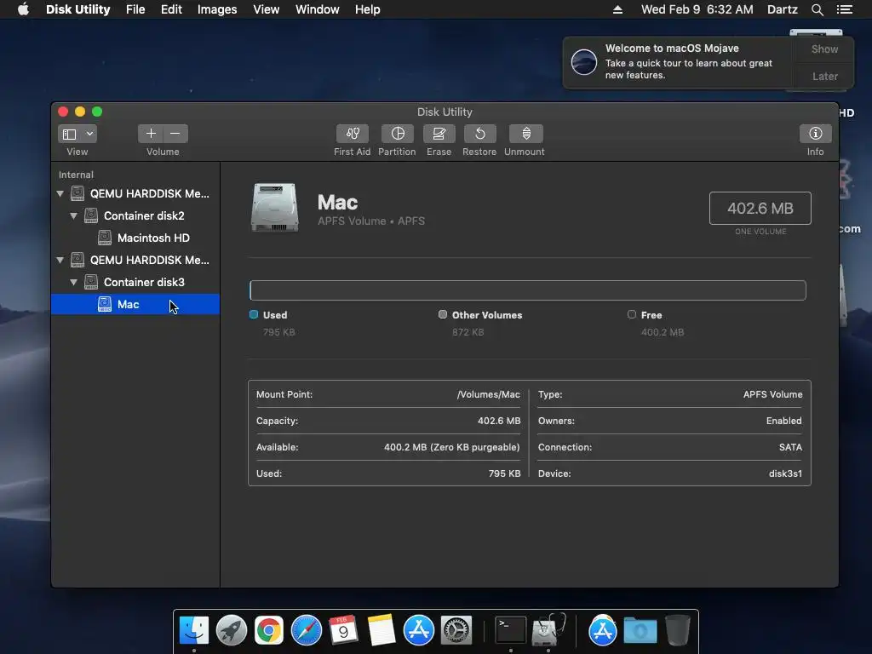Open App Store left of System Preferences
Viewport: 872px width, 654px height.
(x=419, y=631)
